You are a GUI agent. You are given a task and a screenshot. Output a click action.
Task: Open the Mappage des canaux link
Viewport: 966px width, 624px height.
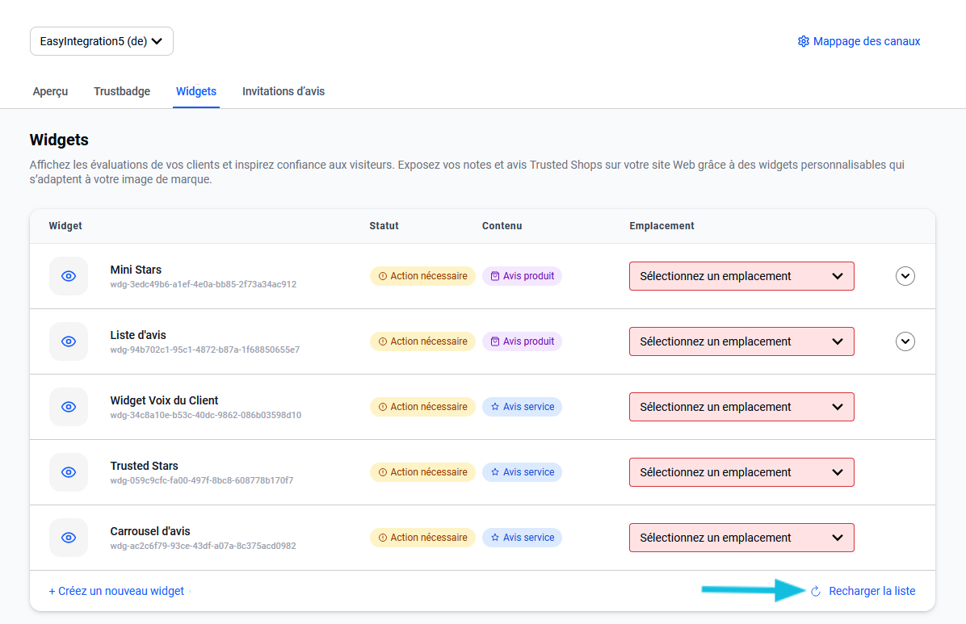coord(866,41)
